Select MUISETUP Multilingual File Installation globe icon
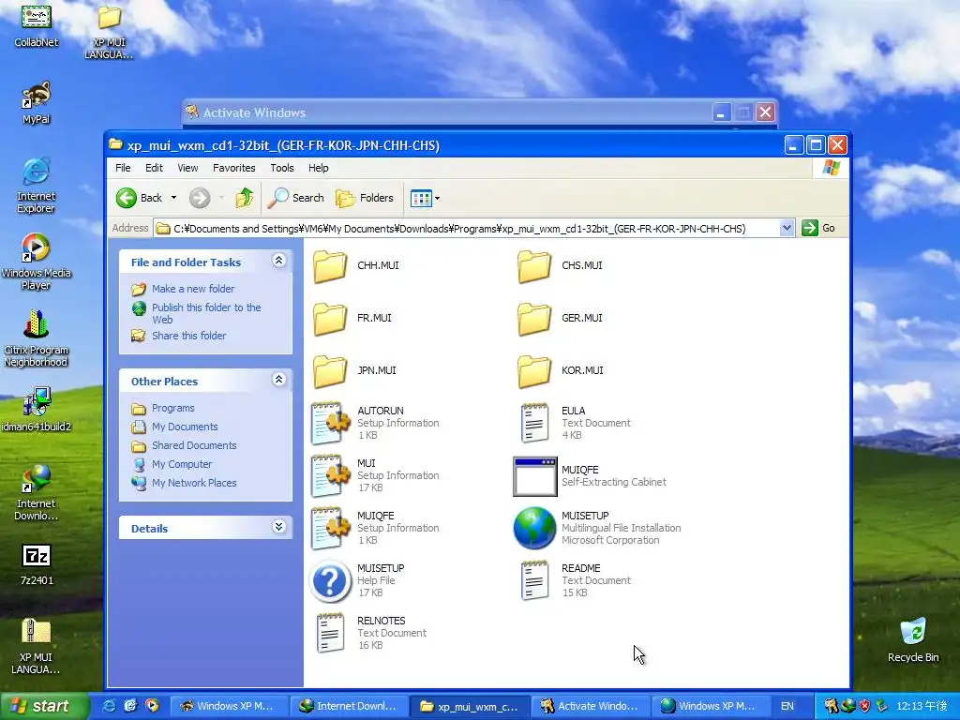960x720 pixels. [534, 528]
